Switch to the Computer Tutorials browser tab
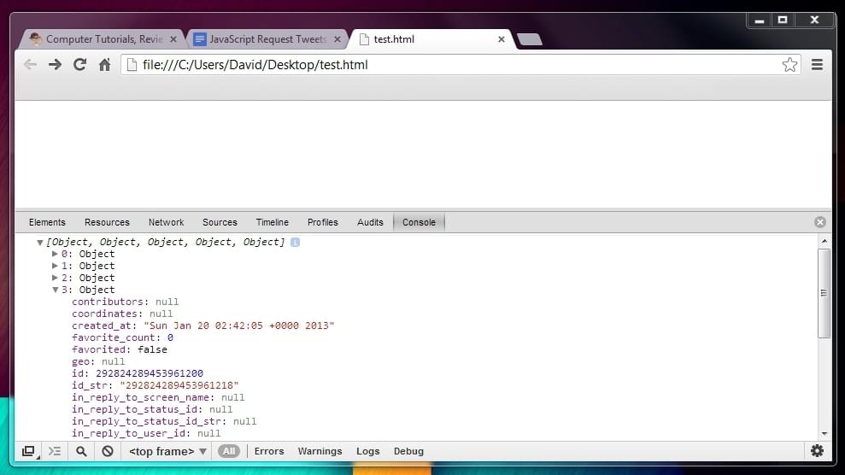 103,39
